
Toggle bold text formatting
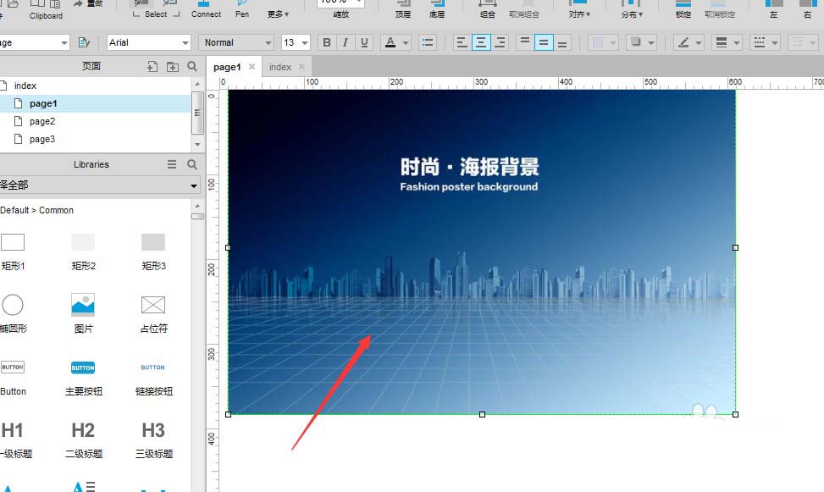pyautogui.click(x=327, y=42)
